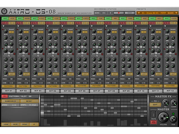This screenshot has height=134, width=179.
Task: Open the SPEED 1/16 selector
Action: coord(11,105)
